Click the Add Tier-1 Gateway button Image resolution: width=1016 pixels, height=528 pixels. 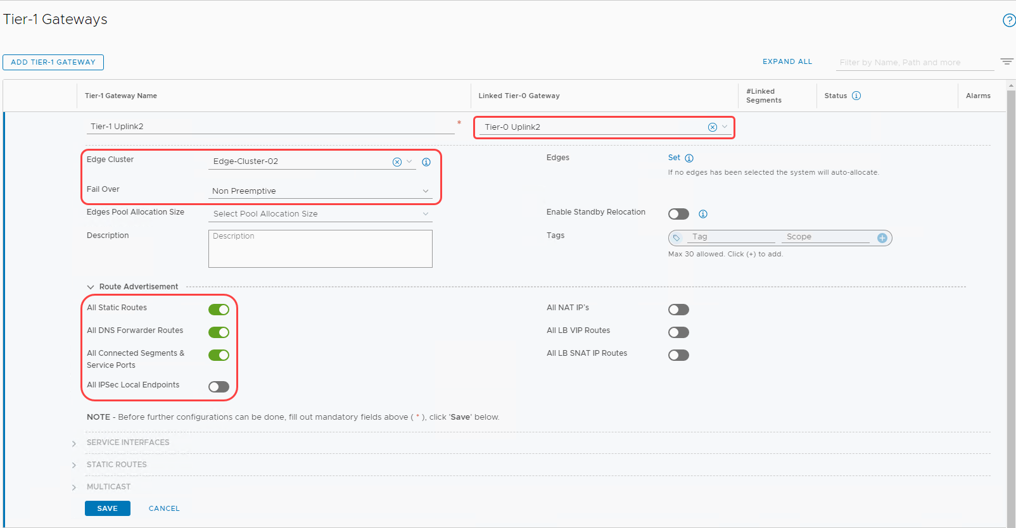point(53,62)
